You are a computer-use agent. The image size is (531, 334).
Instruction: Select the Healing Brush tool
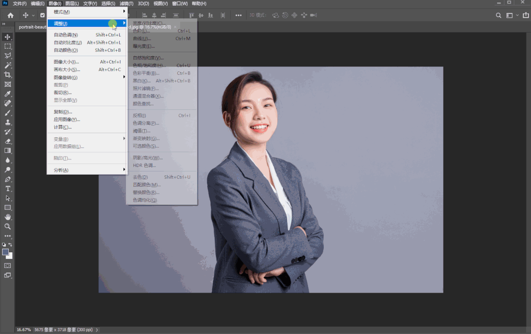tap(7, 103)
